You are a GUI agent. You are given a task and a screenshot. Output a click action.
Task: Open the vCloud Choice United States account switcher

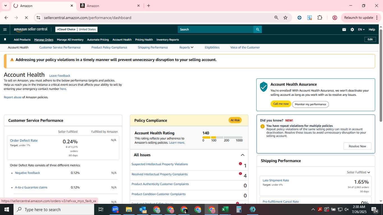[x=76, y=29]
